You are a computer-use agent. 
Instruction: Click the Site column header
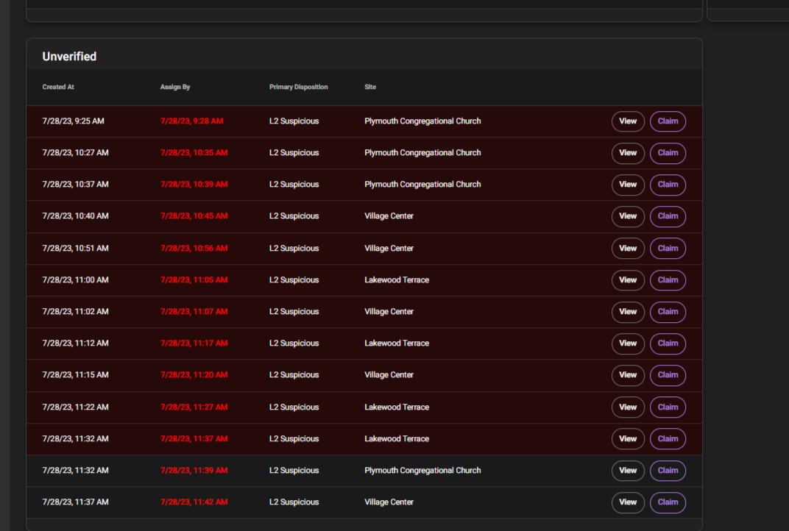370,87
